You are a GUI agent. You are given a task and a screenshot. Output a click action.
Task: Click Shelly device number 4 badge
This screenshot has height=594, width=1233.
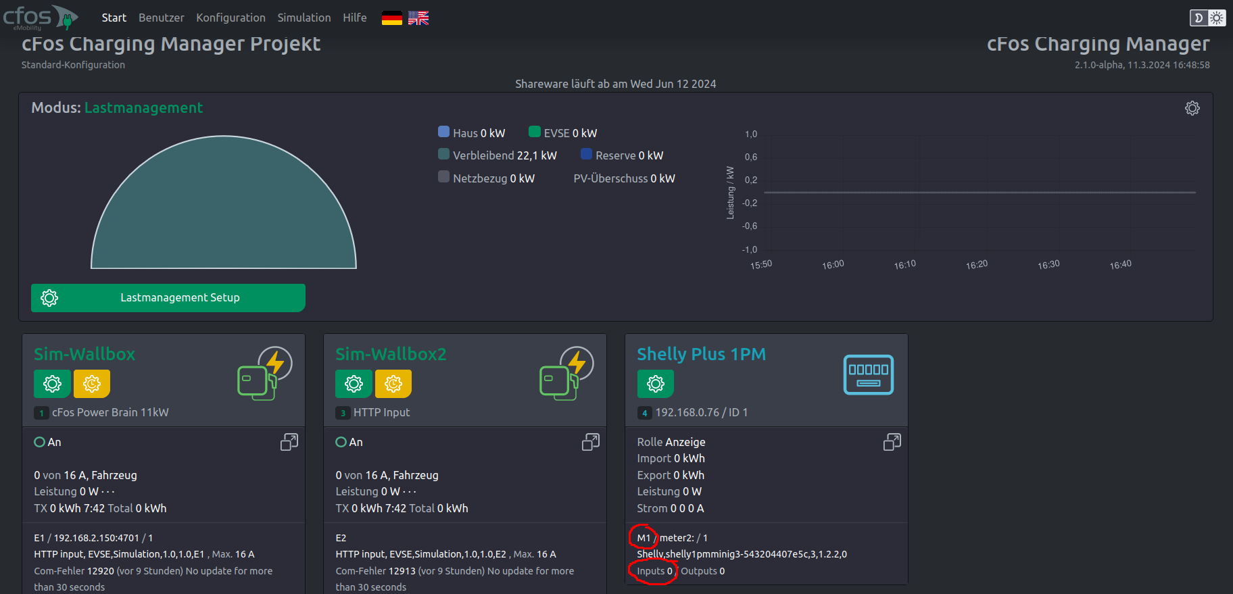tap(644, 413)
